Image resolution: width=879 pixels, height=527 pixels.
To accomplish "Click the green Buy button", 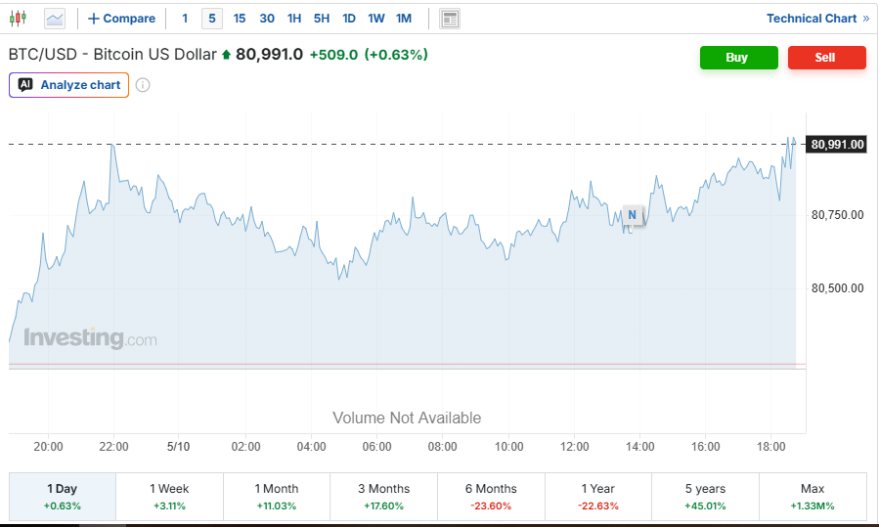I will 739,58.
